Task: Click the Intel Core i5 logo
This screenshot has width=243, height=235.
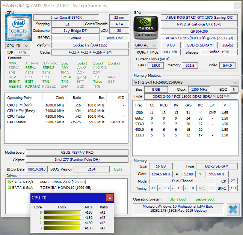Action: pos(19,28)
